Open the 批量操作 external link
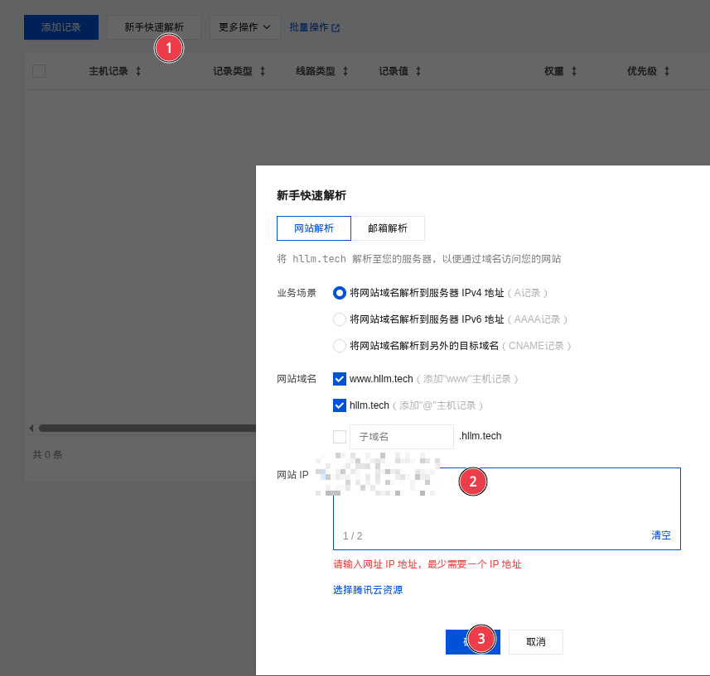The width and height of the screenshot is (710, 676). click(x=309, y=27)
